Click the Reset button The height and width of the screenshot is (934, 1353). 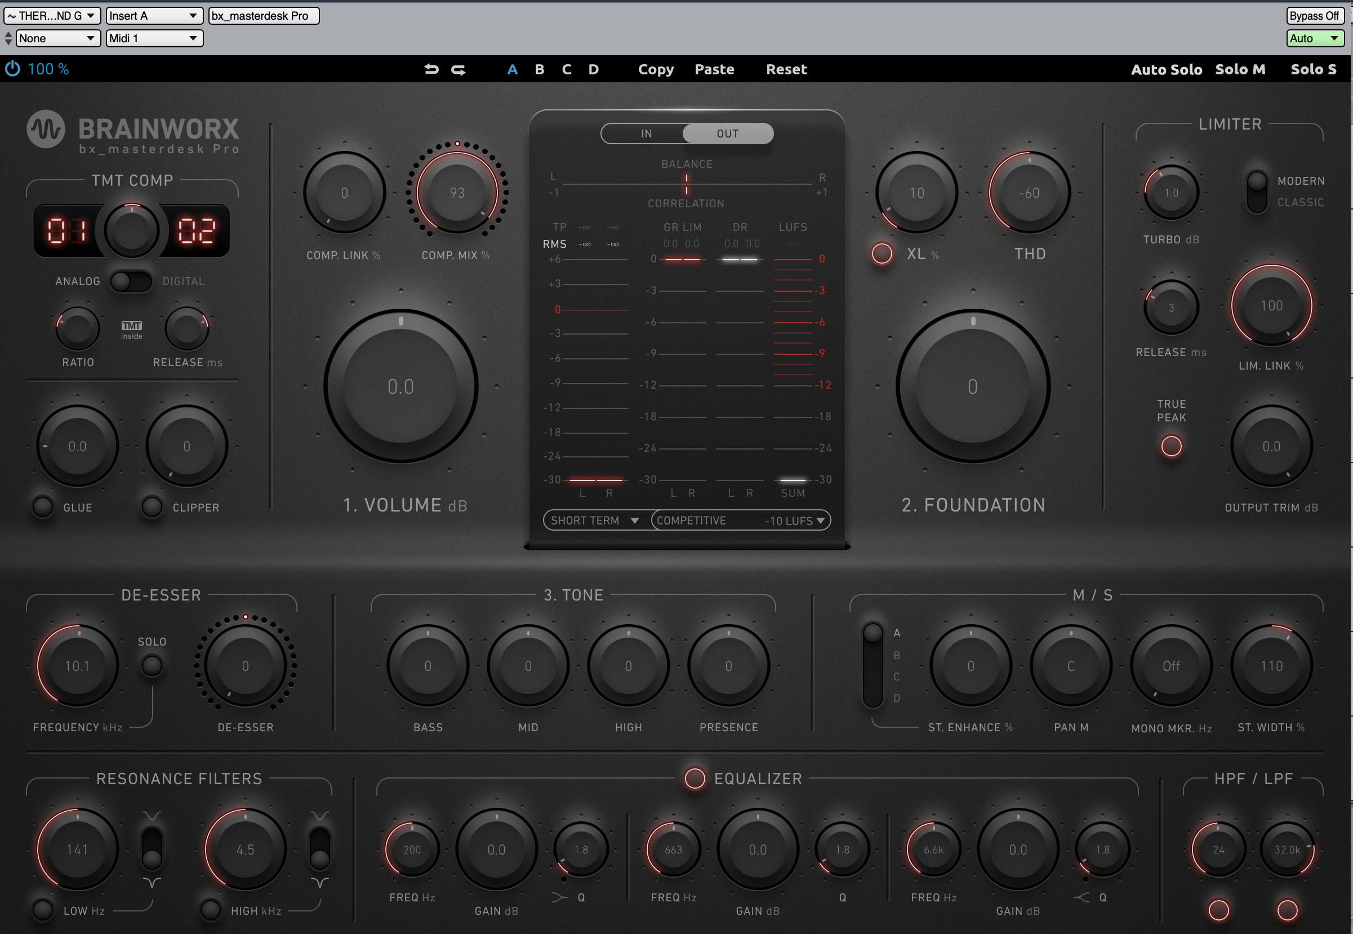pos(786,70)
